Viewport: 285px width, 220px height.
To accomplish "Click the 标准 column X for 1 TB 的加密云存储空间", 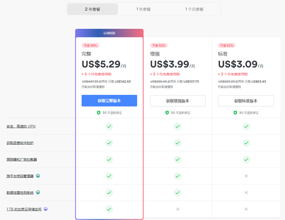I will 246,209.
